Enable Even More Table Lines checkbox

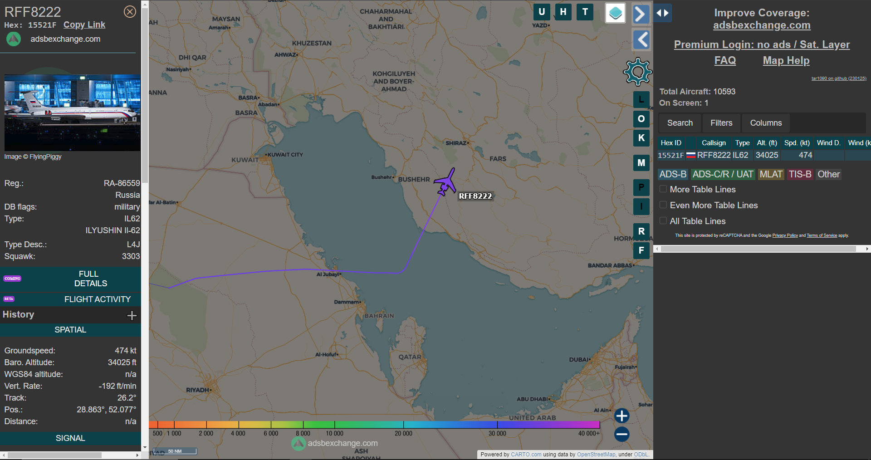663,205
